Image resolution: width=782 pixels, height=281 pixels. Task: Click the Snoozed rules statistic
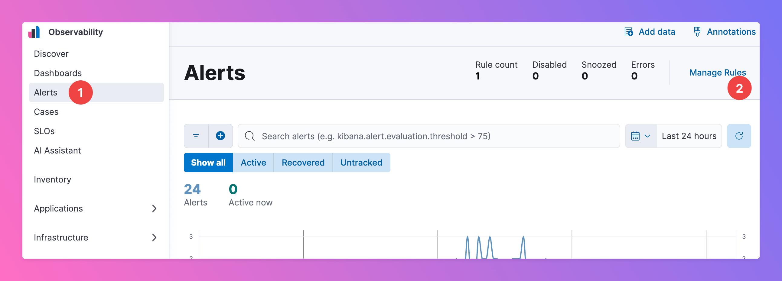point(599,70)
